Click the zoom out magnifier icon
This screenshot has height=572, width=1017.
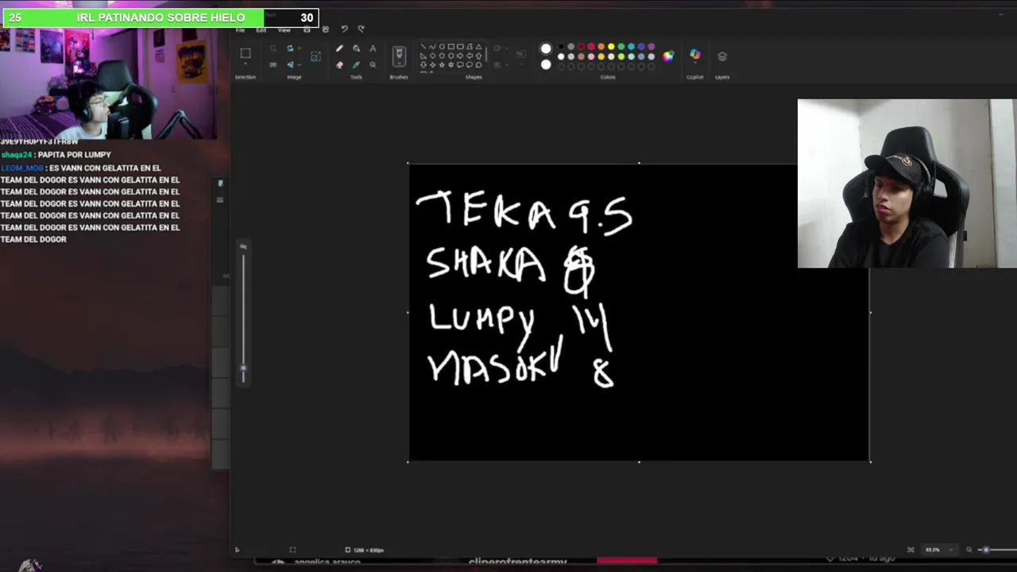969,550
